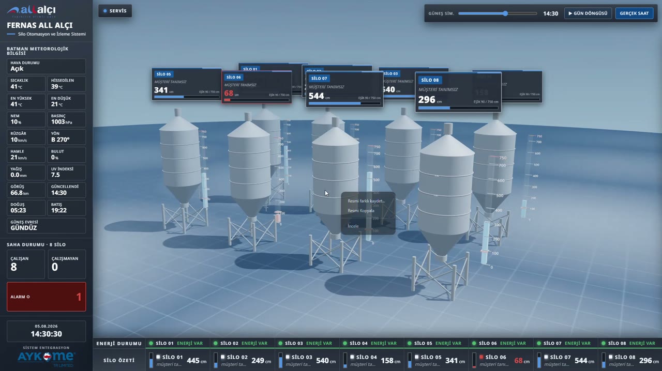Select the SİLO 05 label on floating card

click(x=163, y=74)
